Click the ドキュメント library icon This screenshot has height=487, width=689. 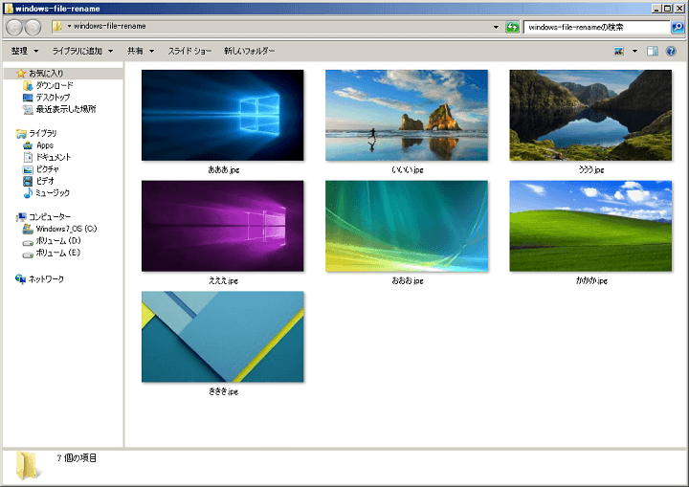(28, 157)
